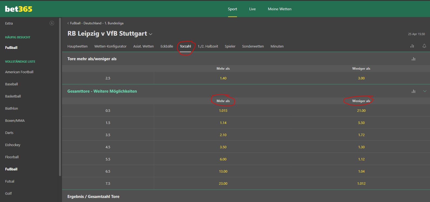Pick over 4.5 goals odds 3.50
This screenshot has width=430, height=202.
[223, 147]
